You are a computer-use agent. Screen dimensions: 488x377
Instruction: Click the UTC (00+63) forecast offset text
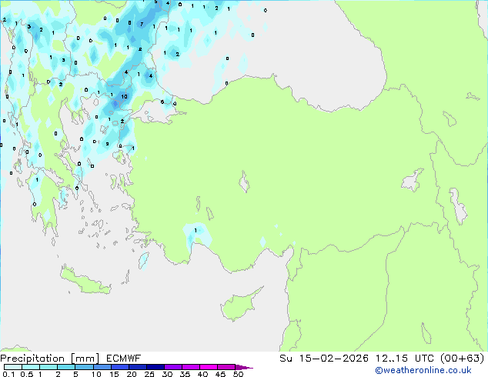445,359
